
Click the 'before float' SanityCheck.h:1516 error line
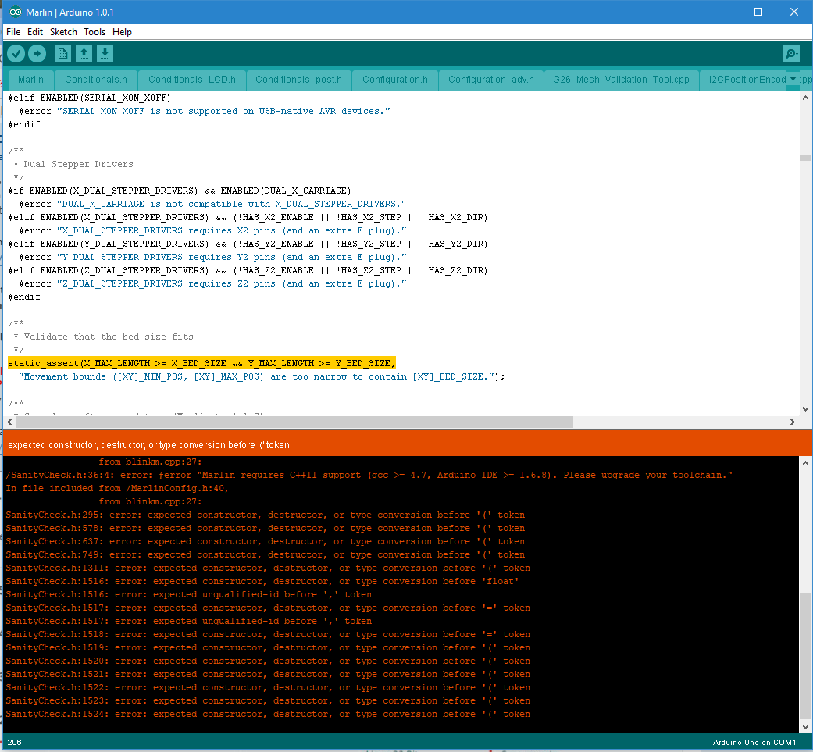pos(262,582)
